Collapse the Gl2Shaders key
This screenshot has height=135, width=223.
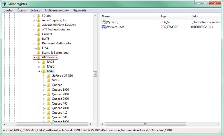(x=34, y=57)
